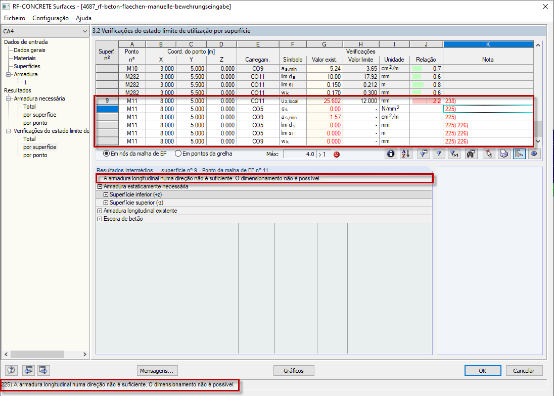Open help with the question mark button
This screenshot has width=554, height=396.
(x=11, y=370)
